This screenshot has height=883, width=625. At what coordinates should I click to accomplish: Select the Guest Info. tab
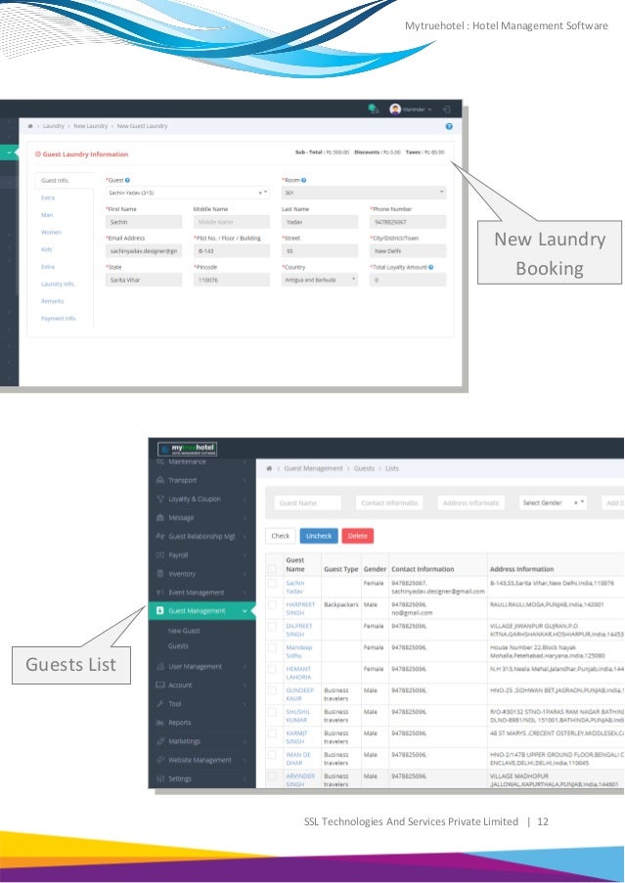(x=55, y=181)
